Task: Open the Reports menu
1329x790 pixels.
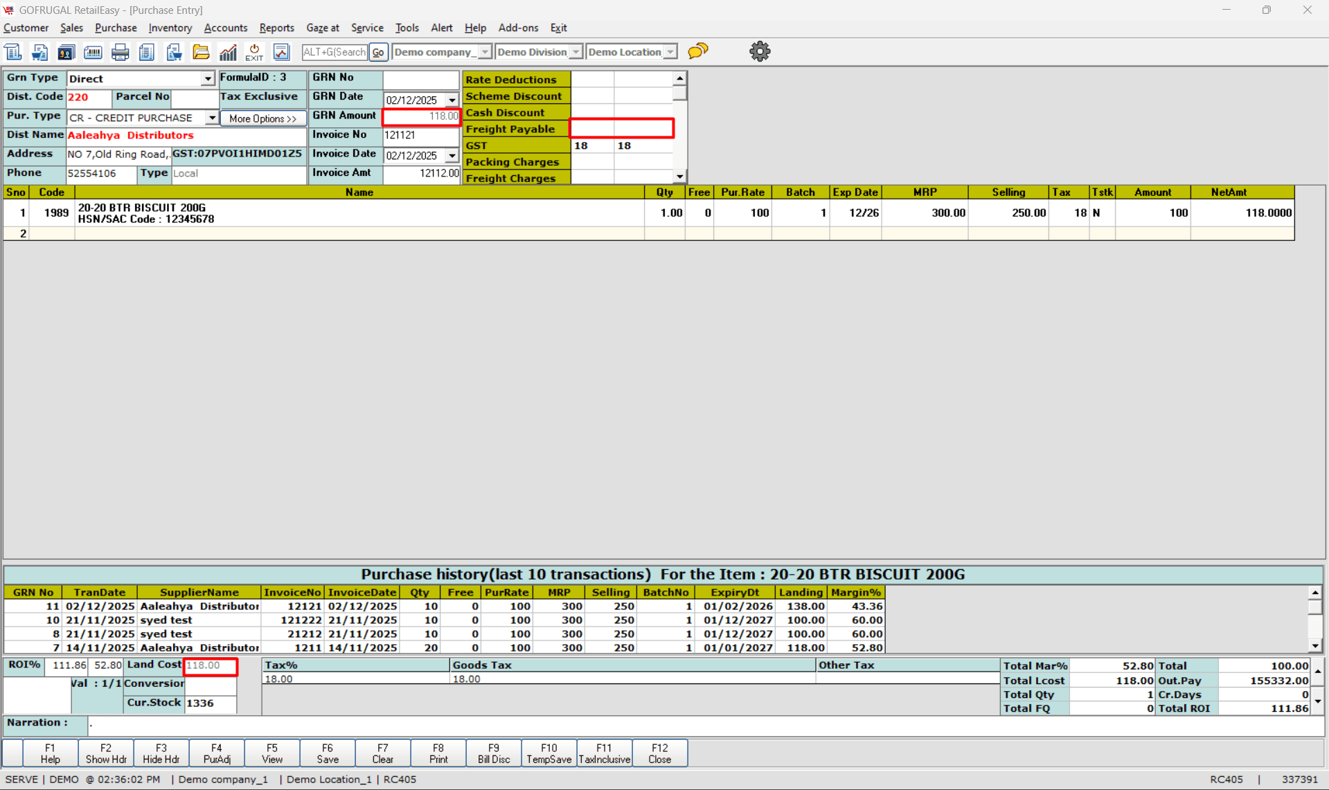Action: (276, 28)
